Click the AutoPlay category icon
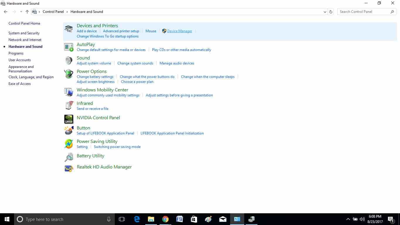This screenshot has width=400, height=225. pyautogui.click(x=69, y=47)
